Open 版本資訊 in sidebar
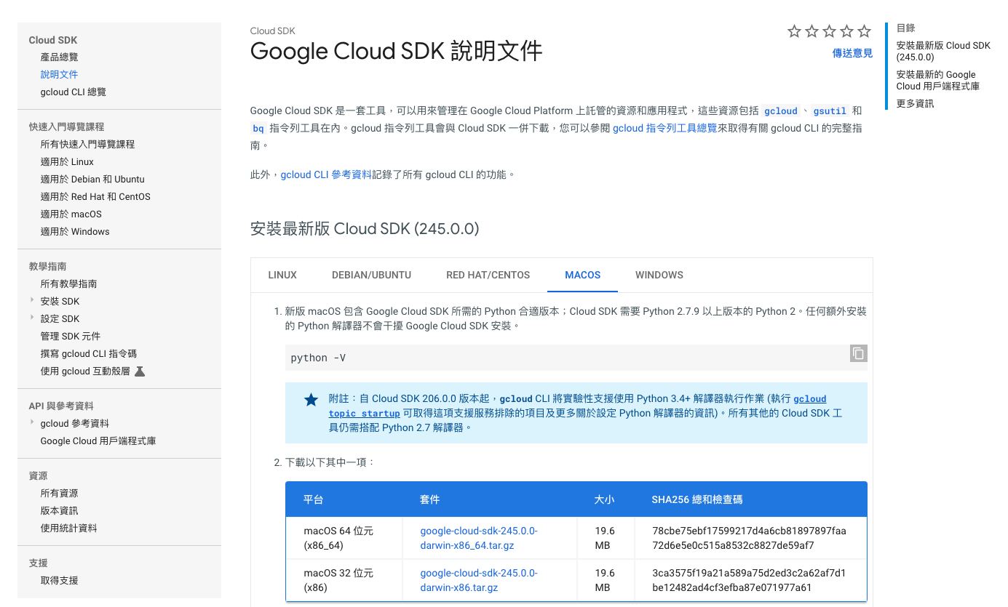Screen dimensions: 1008x607 point(59,511)
